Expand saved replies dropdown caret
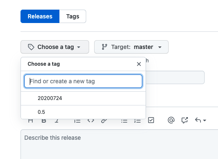The image size is (218, 159). click(x=205, y=121)
